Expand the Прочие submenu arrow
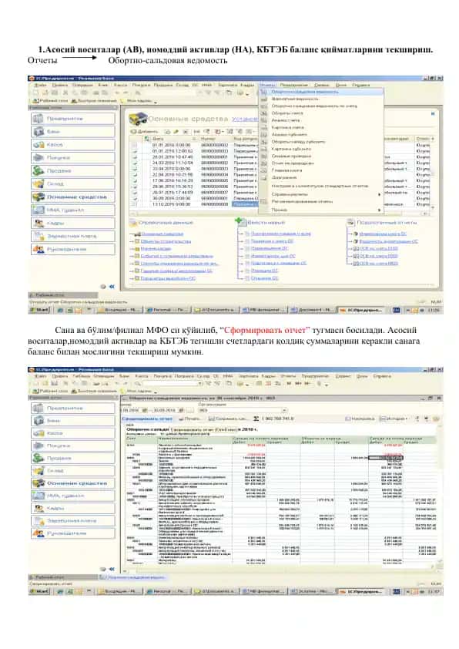The width and height of the screenshot is (459, 649). [379, 210]
